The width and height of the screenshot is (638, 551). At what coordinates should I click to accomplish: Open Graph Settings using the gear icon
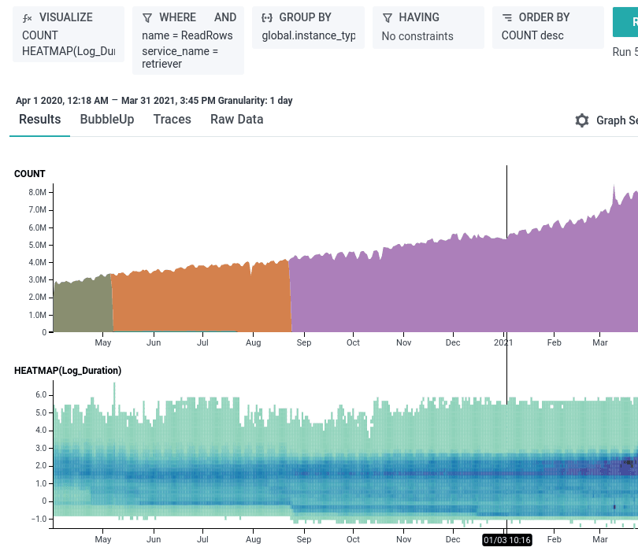(581, 120)
